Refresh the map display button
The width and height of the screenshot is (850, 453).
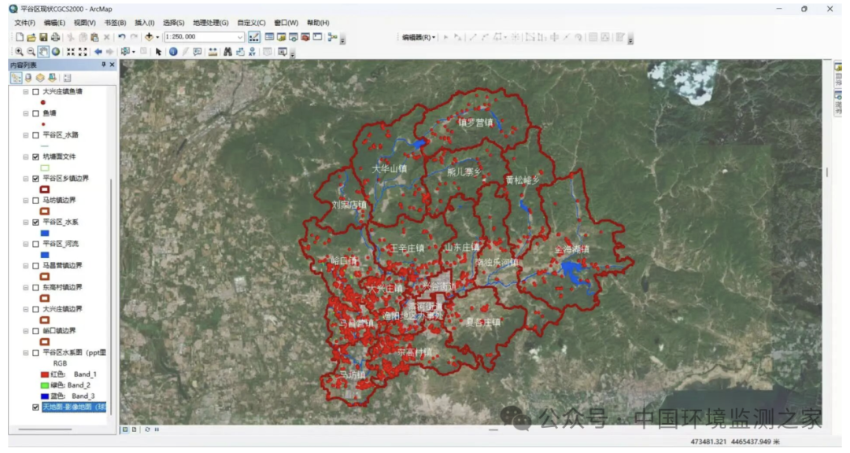point(147,429)
